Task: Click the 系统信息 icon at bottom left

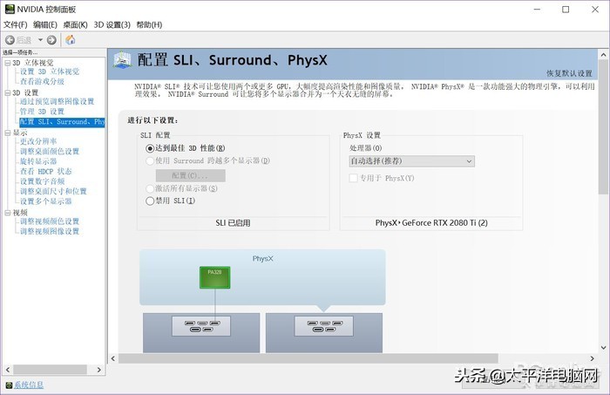Action: (8, 385)
